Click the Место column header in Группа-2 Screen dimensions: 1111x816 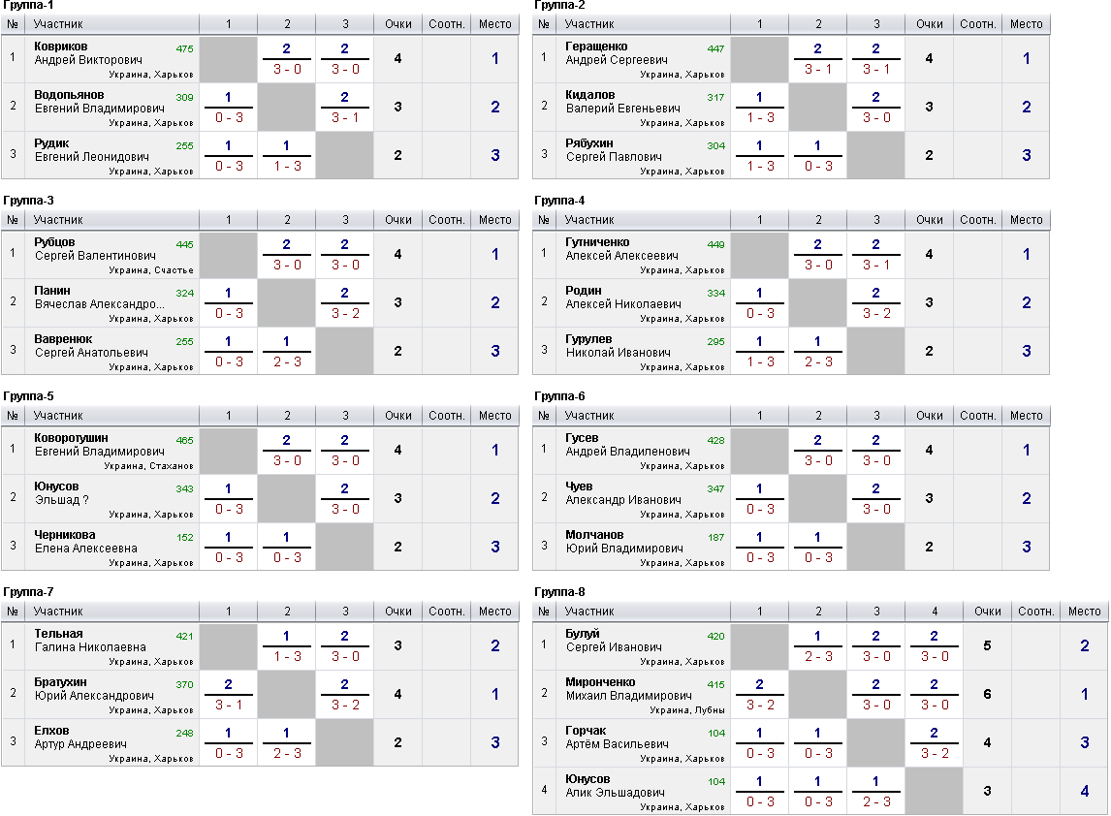point(1026,24)
